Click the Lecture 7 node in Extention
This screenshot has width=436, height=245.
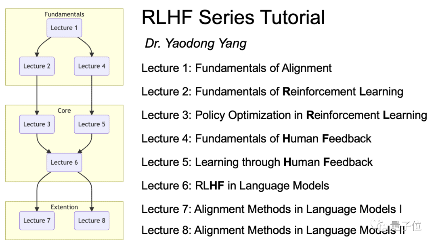37,220
